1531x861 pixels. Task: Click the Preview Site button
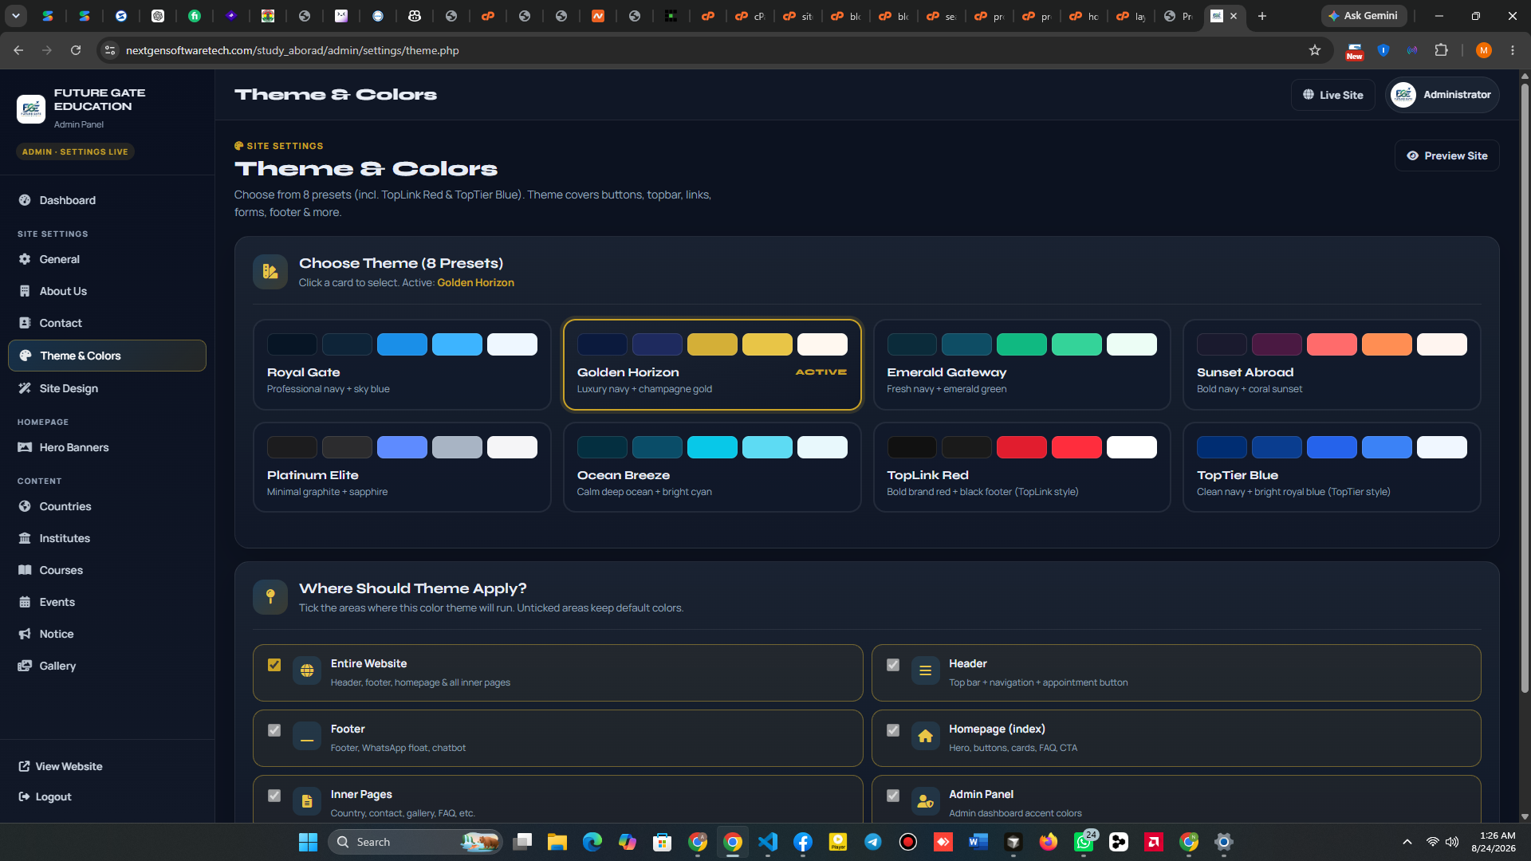coord(1446,155)
